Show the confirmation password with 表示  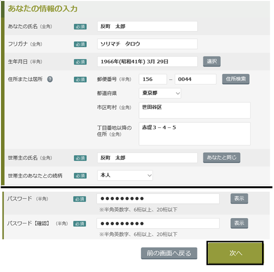click(239, 223)
